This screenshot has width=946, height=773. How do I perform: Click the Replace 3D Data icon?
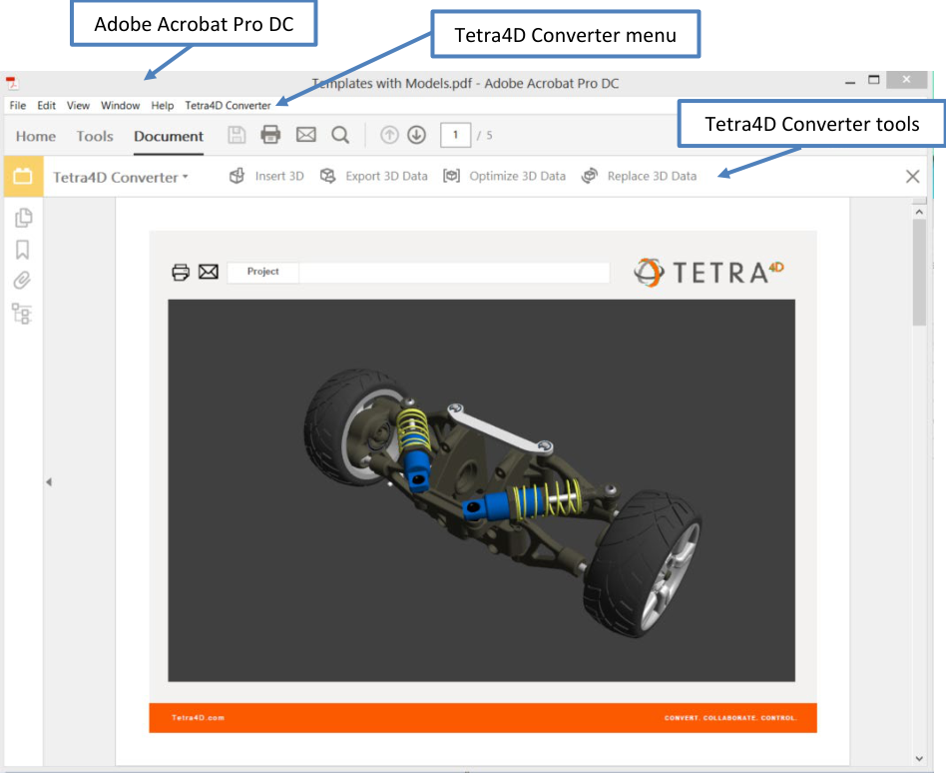pyautogui.click(x=590, y=176)
